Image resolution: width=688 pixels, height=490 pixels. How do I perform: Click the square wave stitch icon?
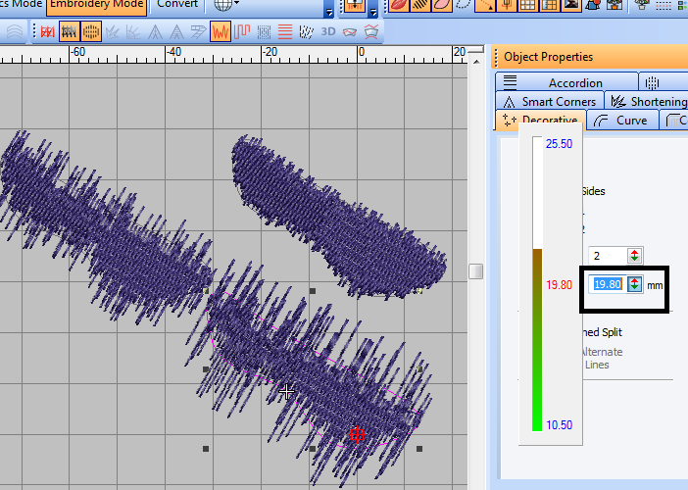point(241,31)
